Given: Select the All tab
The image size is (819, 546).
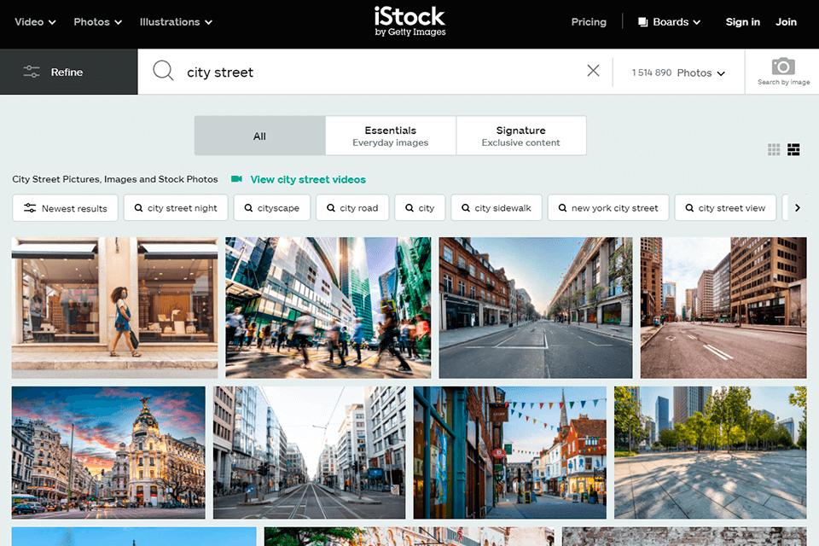Looking at the screenshot, I should (259, 136).
